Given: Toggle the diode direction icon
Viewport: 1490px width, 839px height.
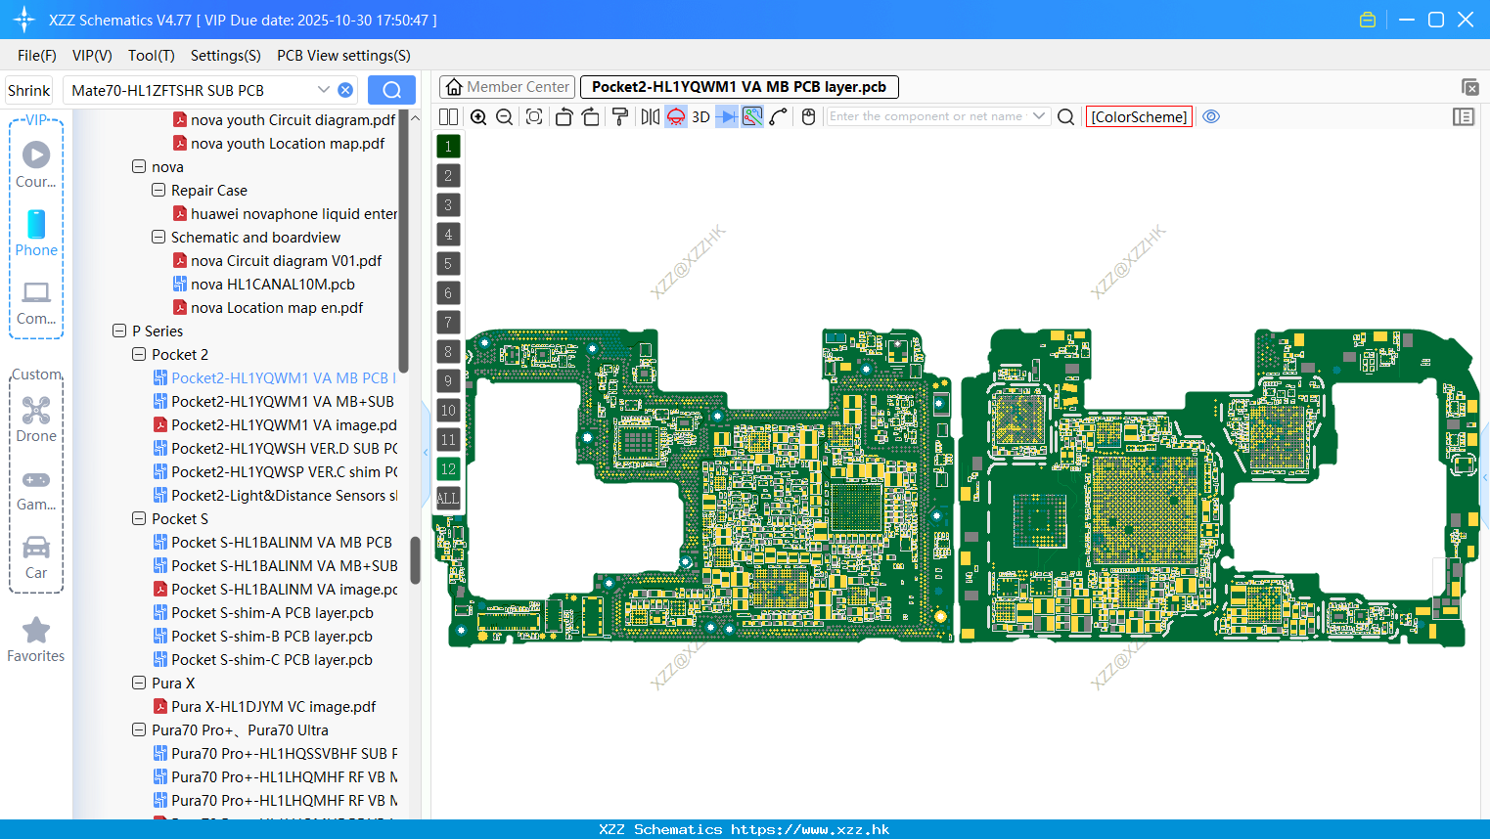Looking at the screenshot, I should click(x=727, y=116).
